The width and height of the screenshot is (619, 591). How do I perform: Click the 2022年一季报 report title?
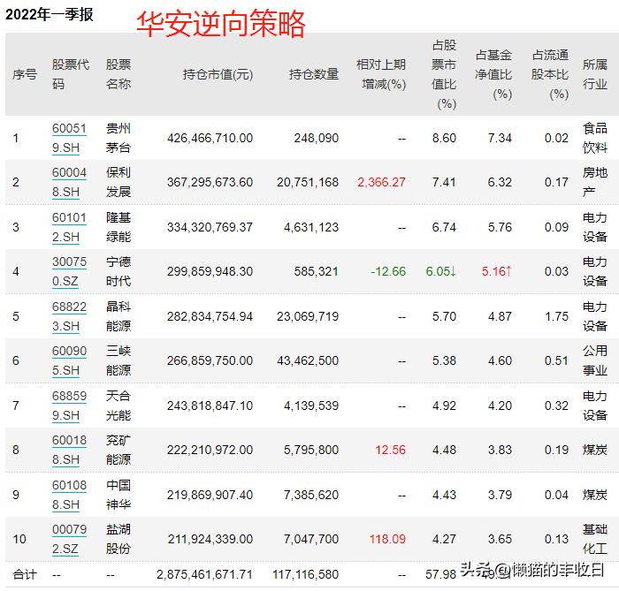(x=49, y=15)
